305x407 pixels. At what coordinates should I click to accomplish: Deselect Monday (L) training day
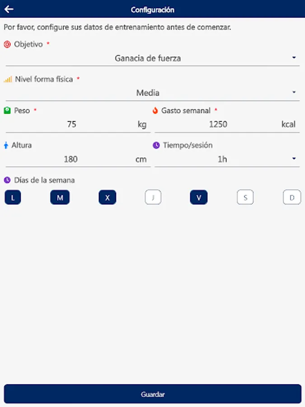[x=13, y=198]
